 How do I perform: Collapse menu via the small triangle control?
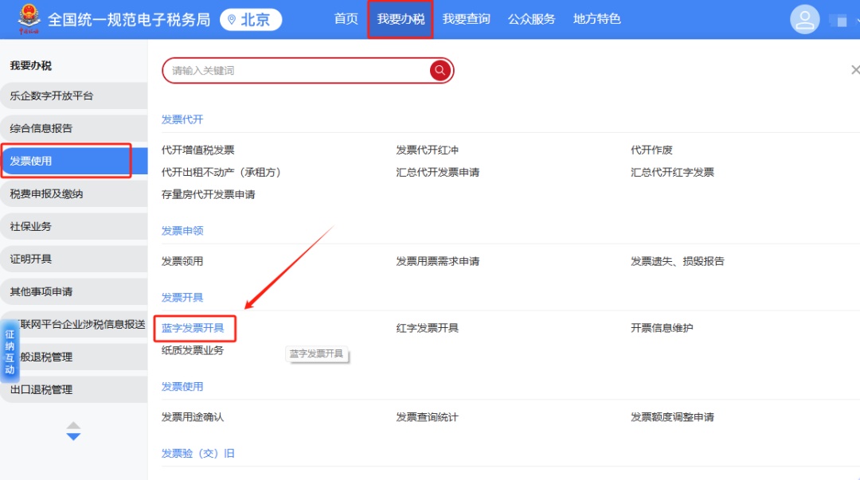coord(73,424)
